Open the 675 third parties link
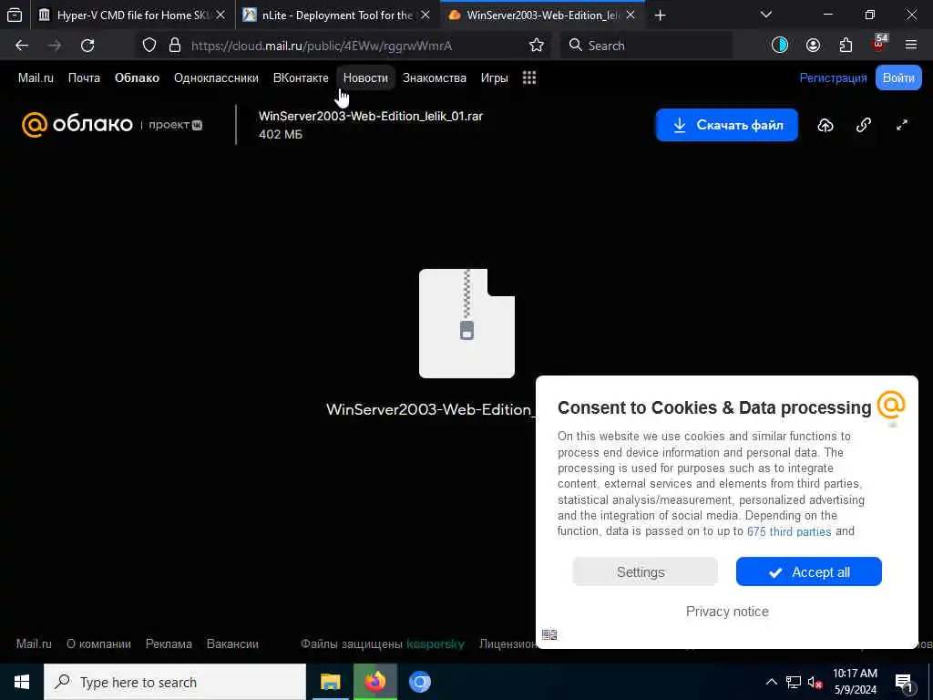Screen dimensions: 933x700 pyautogui.click(x=789, y=531)
